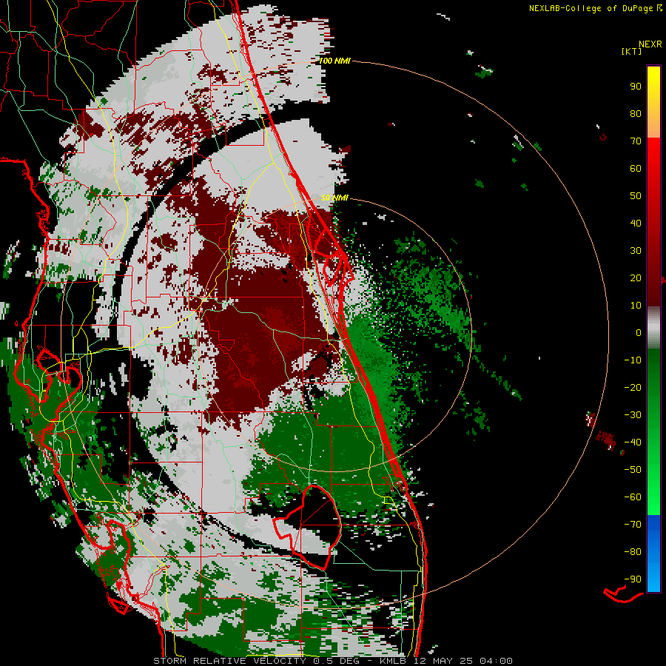
Task: Click the 40 value on velocity scale
Action: [x=636, y=223]
